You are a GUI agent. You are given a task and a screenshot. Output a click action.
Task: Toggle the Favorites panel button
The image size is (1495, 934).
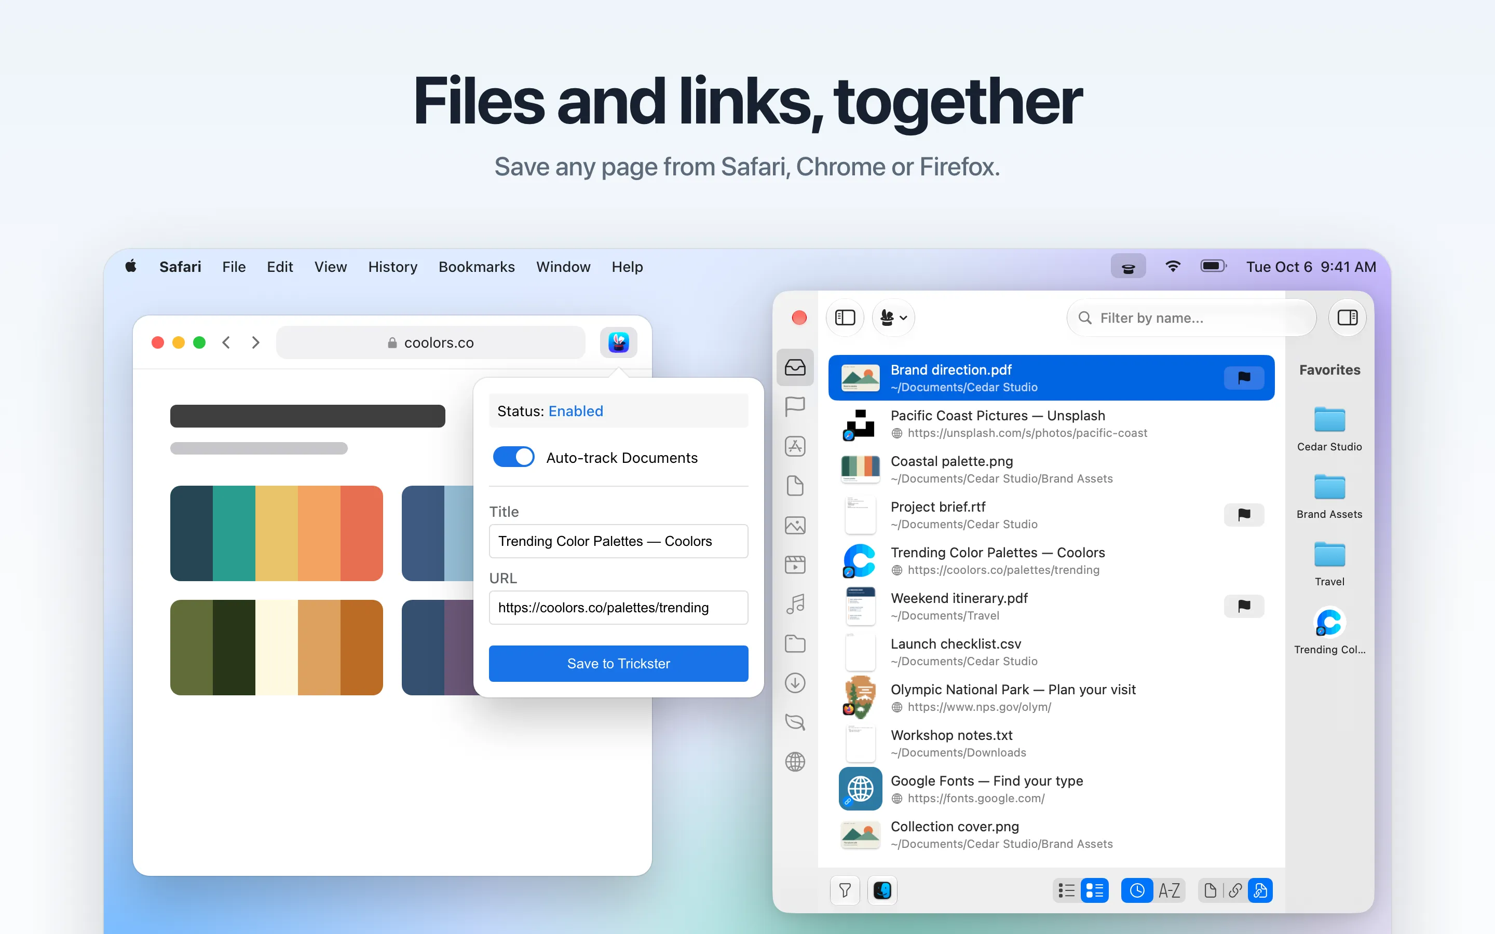(x=1348, y=318)
